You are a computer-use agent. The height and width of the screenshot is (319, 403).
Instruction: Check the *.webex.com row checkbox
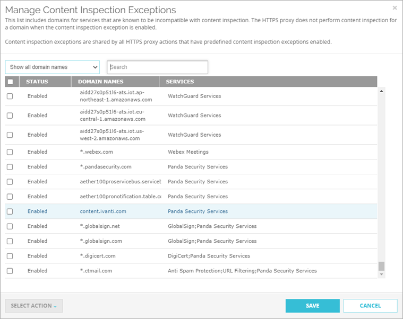pyautogui.click(x=10, y=152)
